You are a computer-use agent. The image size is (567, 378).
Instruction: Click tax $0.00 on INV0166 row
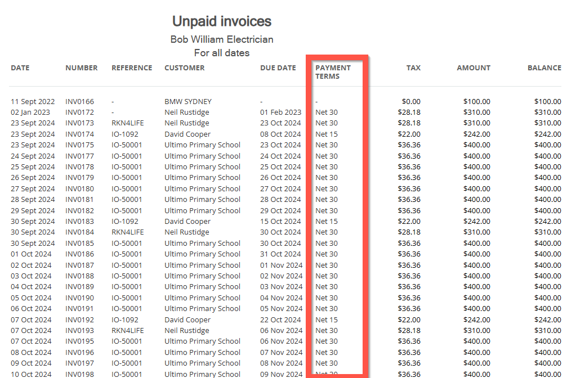point(411,102)
